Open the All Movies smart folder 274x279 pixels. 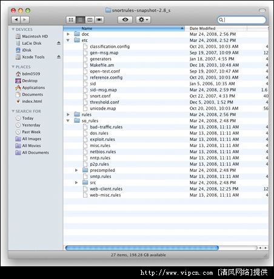pos(32,146)
